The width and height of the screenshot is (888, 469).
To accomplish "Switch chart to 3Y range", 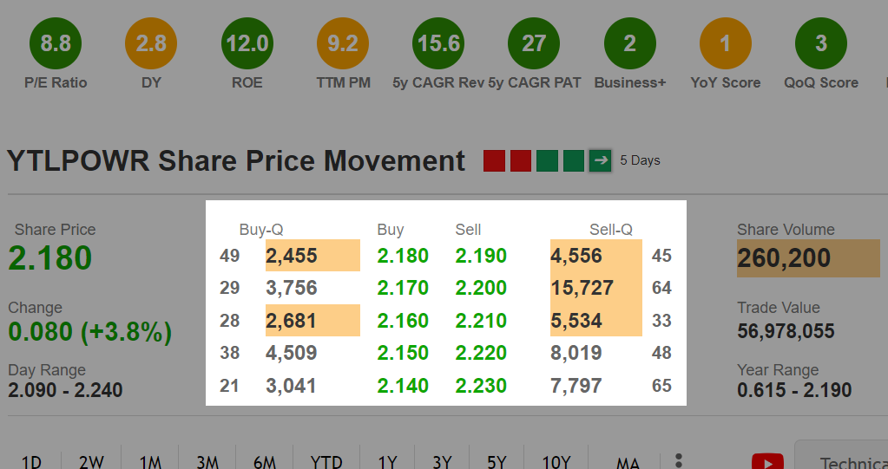I will [443, 462].
